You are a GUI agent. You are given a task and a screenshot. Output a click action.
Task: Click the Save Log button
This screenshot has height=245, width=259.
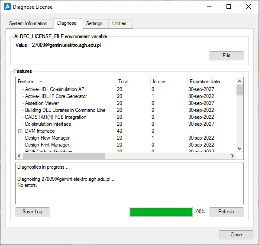32,212
